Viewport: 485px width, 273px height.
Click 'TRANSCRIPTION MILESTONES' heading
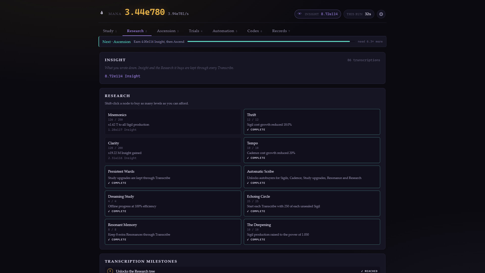[x=141, y=261]
